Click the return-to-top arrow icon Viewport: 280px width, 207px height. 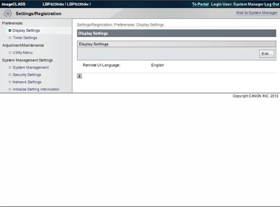pos(79,76)
